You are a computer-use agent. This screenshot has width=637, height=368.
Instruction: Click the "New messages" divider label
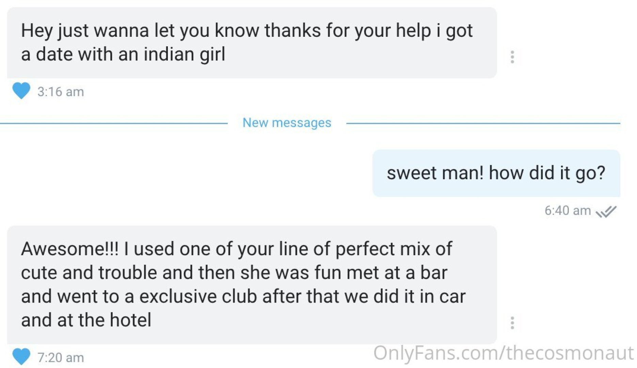(x=287, y=123)
